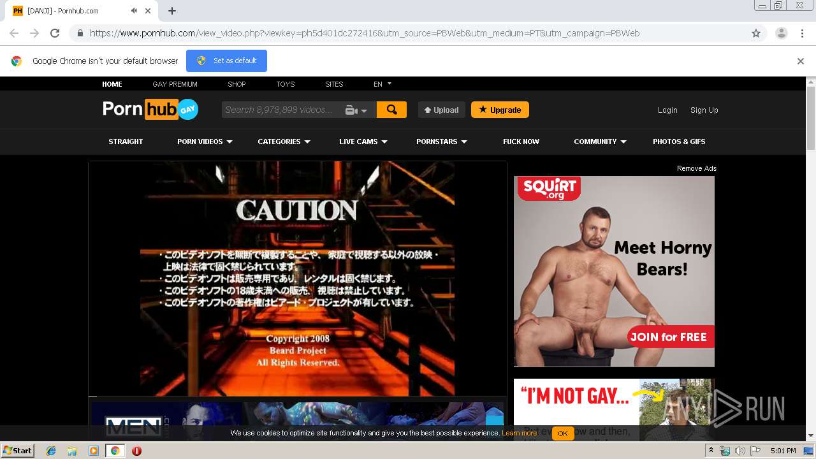Open the search type camera dropdown
816x459 pixels.
pyautogui.click(x=356, y=110)
